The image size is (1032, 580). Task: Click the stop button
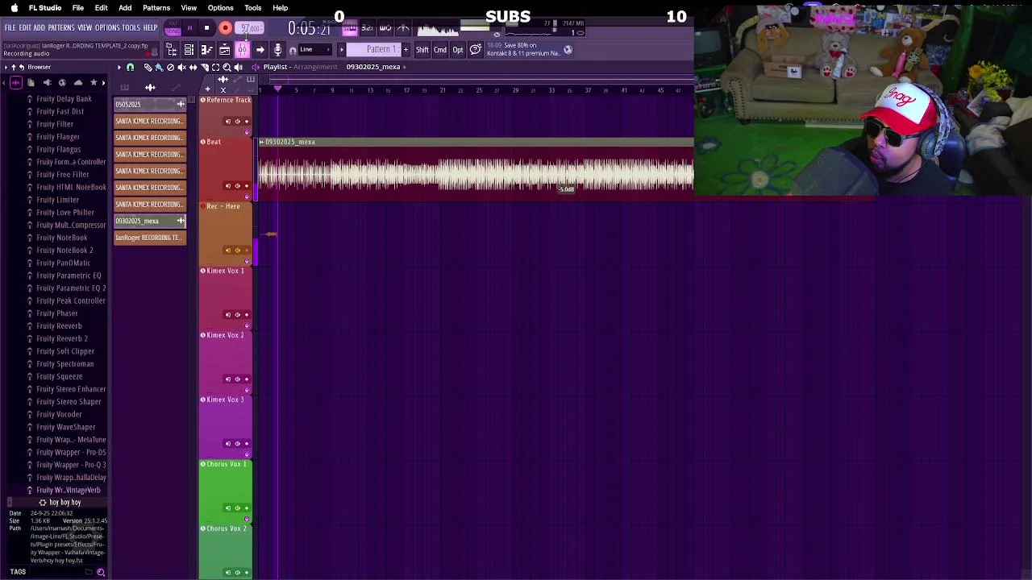[x=206, y=28]
